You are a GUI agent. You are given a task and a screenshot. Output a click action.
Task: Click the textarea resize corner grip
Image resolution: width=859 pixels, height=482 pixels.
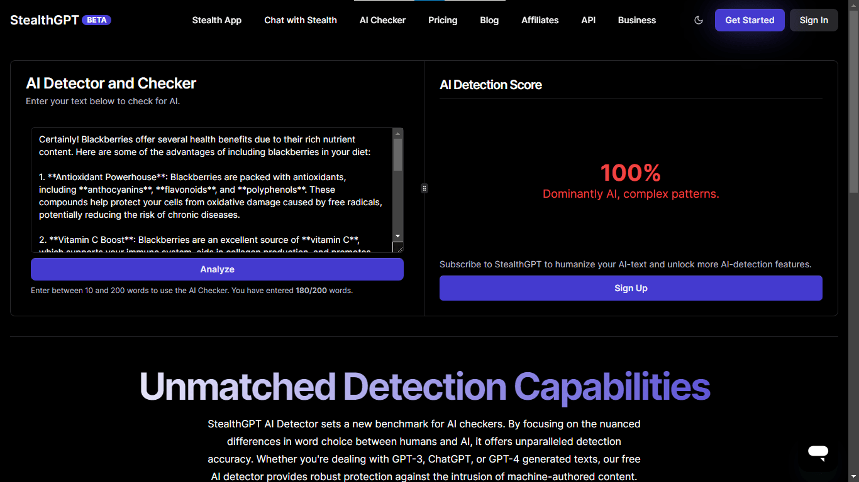[x=398, y=247]
